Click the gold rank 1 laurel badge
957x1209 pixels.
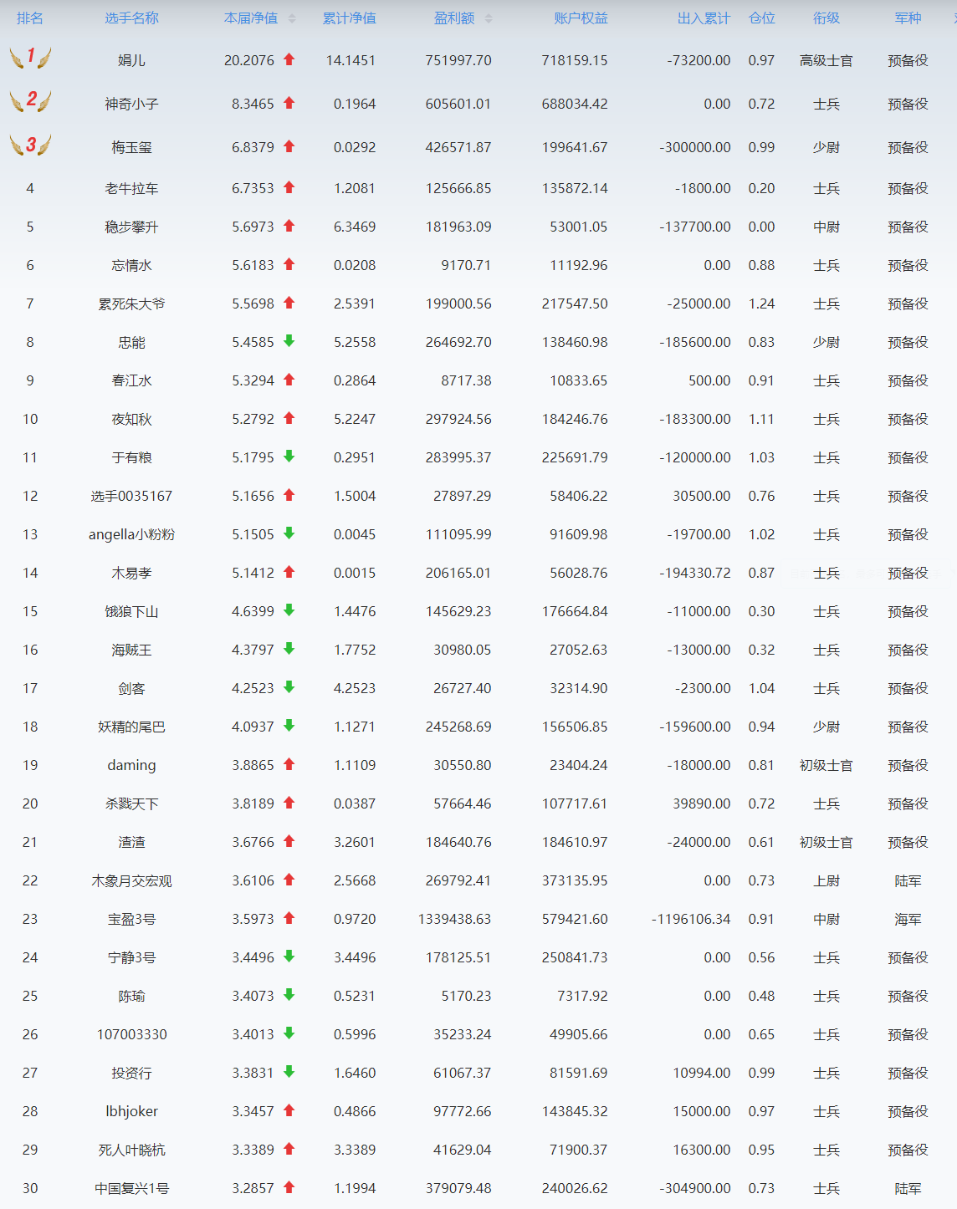click(x=30, y=57)
